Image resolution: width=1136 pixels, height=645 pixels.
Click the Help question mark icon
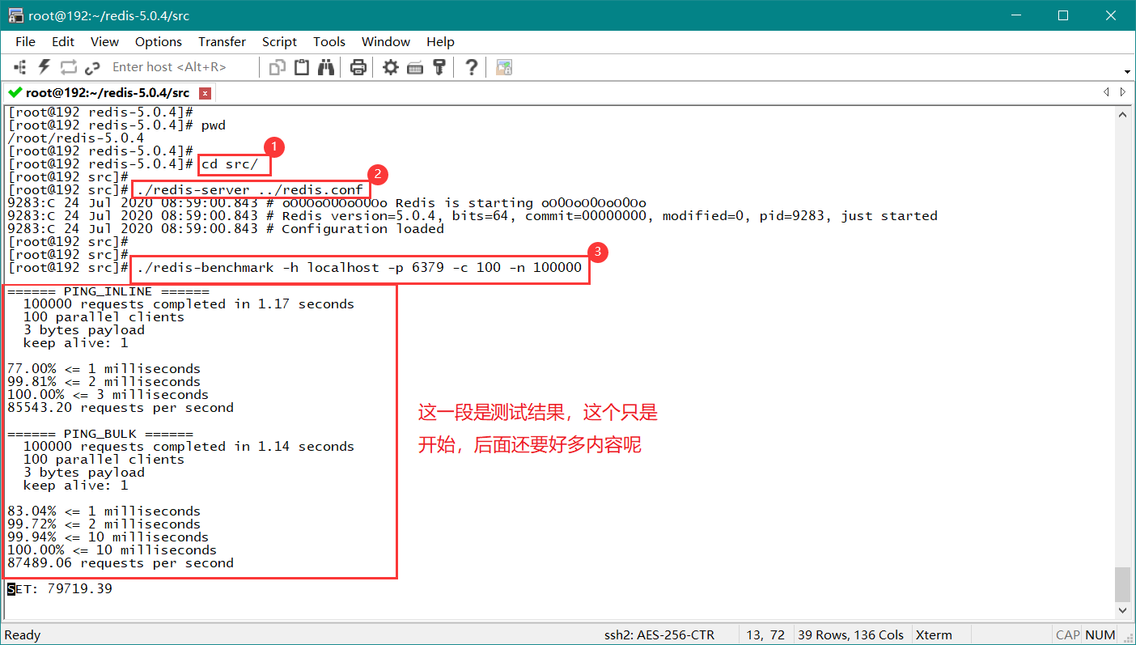pyautogui.click(x=472, y=67)
